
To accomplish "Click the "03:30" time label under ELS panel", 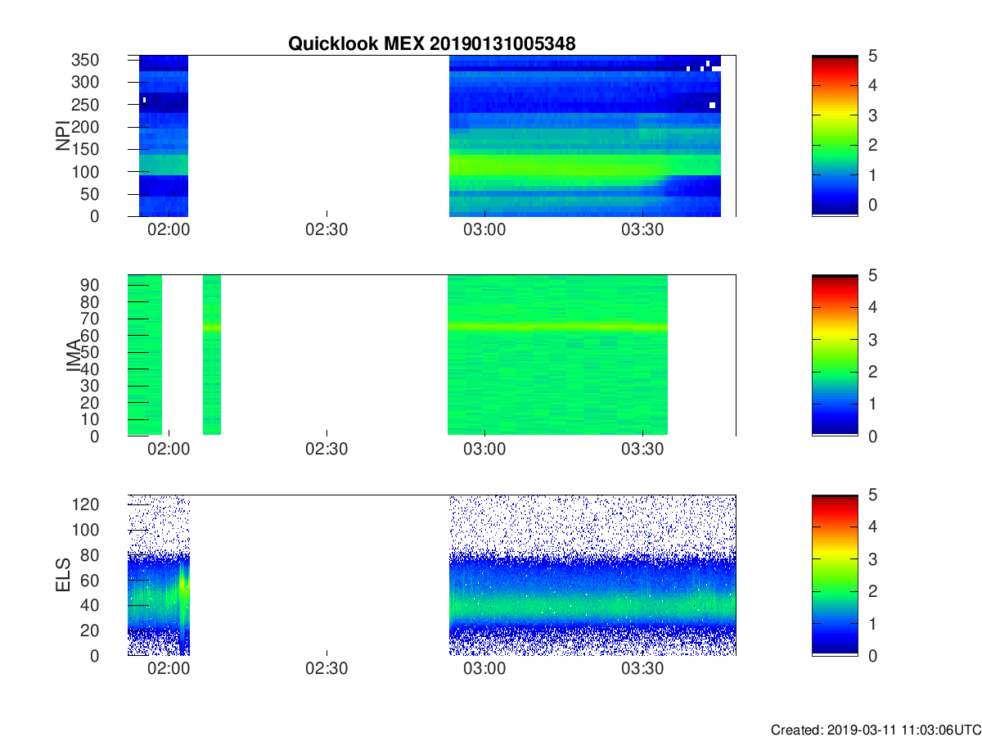I will coord(643,669).
